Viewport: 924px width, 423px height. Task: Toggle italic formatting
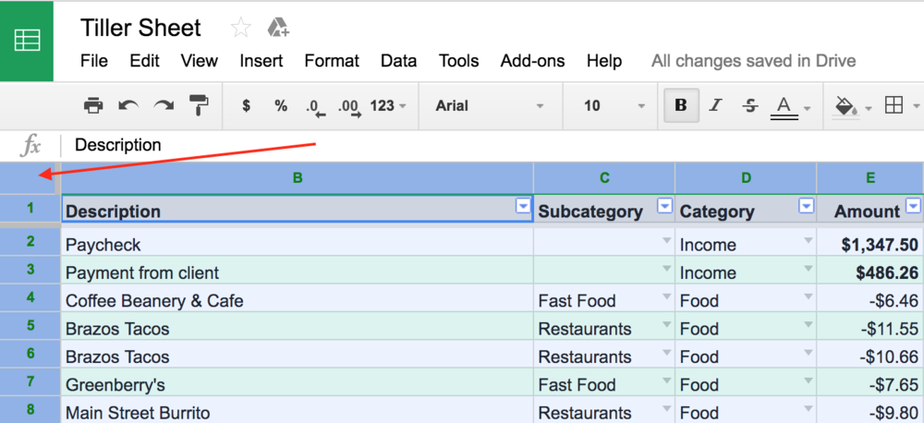[x=715, y=106]
